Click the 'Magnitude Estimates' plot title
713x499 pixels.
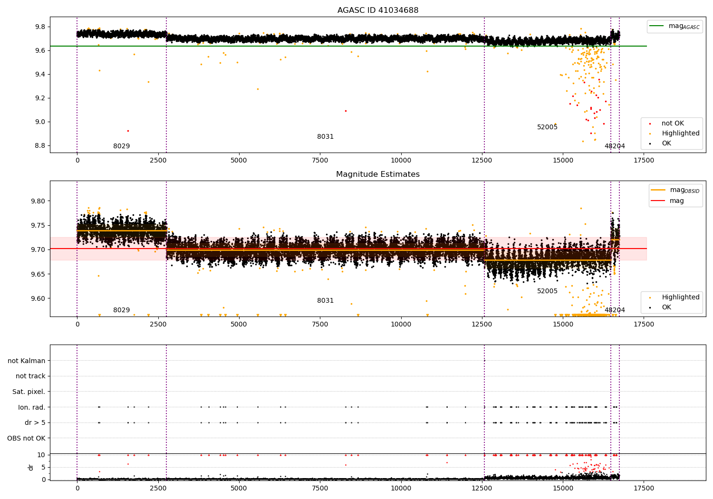point(378,174)
